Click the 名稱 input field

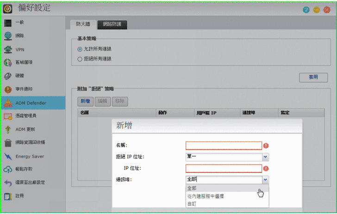pyautogui.click(x=224, y=146)
